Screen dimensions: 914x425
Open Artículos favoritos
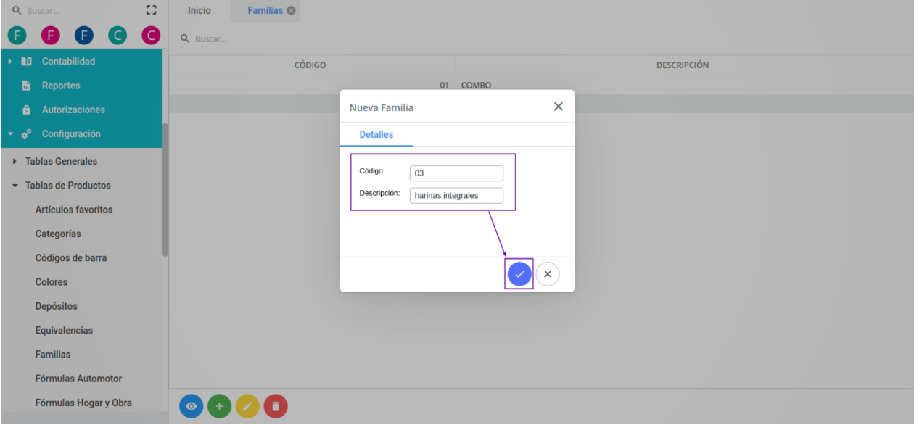tap(74, 210)
